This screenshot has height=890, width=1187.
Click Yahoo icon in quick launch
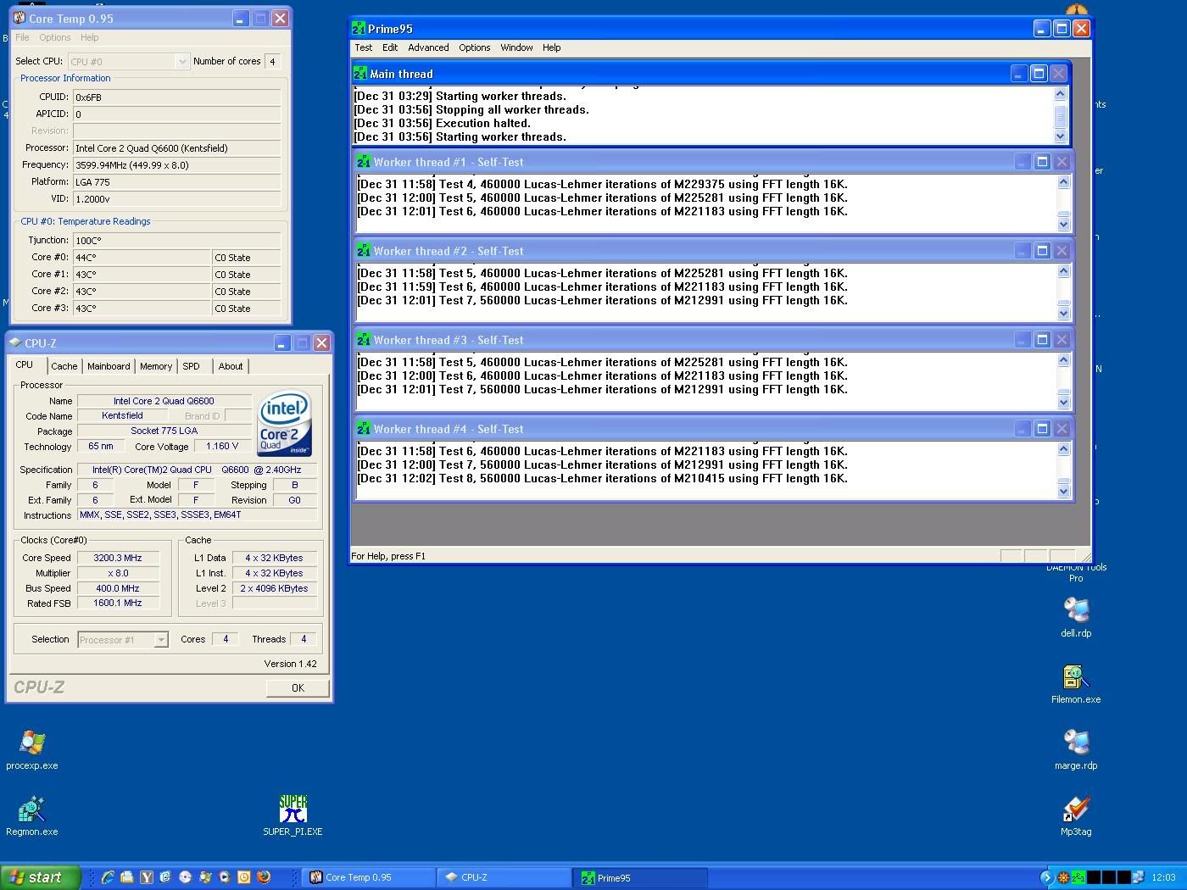[146, 877]
